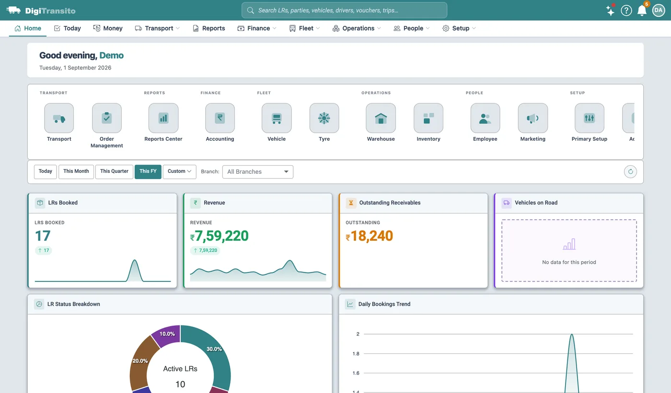Switch to the Money tab
Screen dimensions: 671x393
click(x=108, y=28)
